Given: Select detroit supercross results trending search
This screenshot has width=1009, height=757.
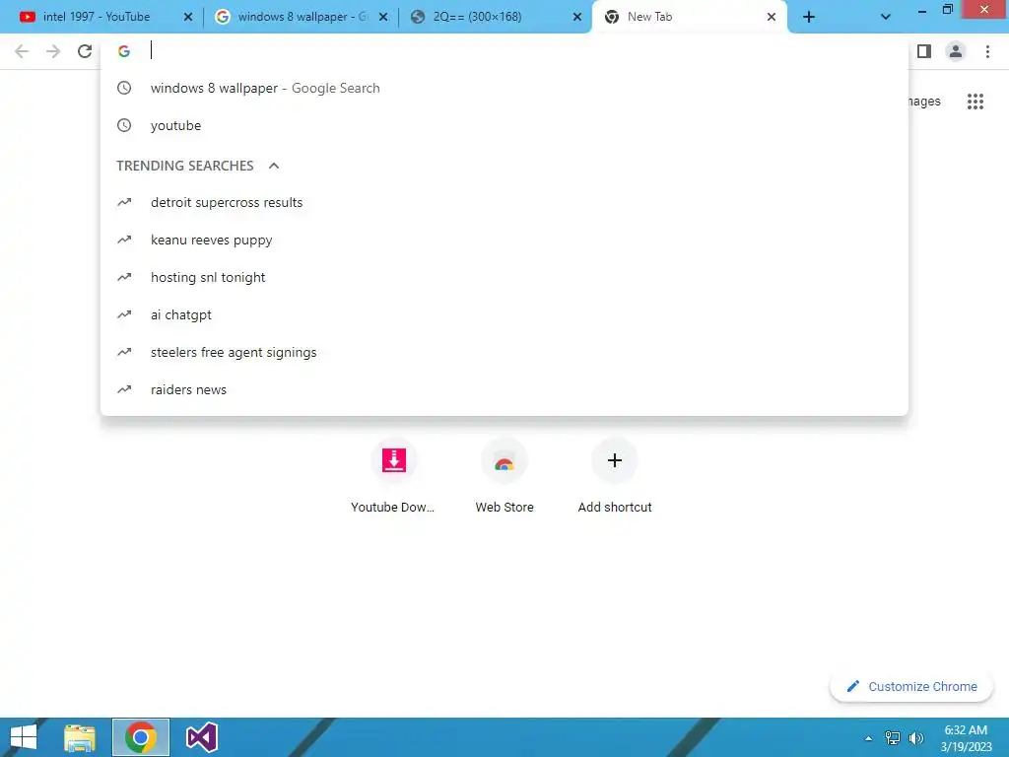Looking at the screenshot, I should 504,203.
